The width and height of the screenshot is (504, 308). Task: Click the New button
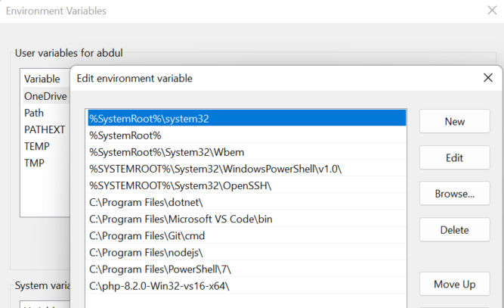454,121
